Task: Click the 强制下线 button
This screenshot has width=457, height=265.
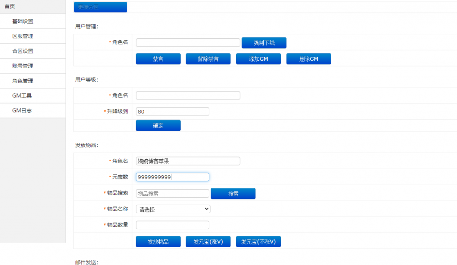Action: tap(264, 43)
